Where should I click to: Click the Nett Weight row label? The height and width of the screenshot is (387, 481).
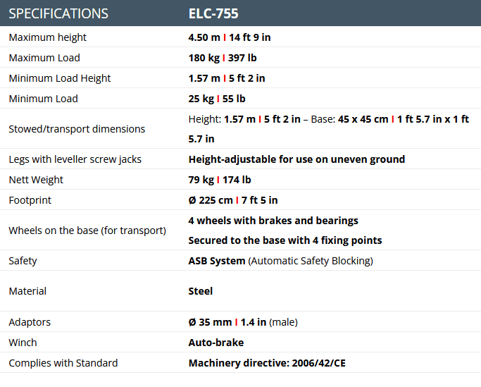pos(36,180)
